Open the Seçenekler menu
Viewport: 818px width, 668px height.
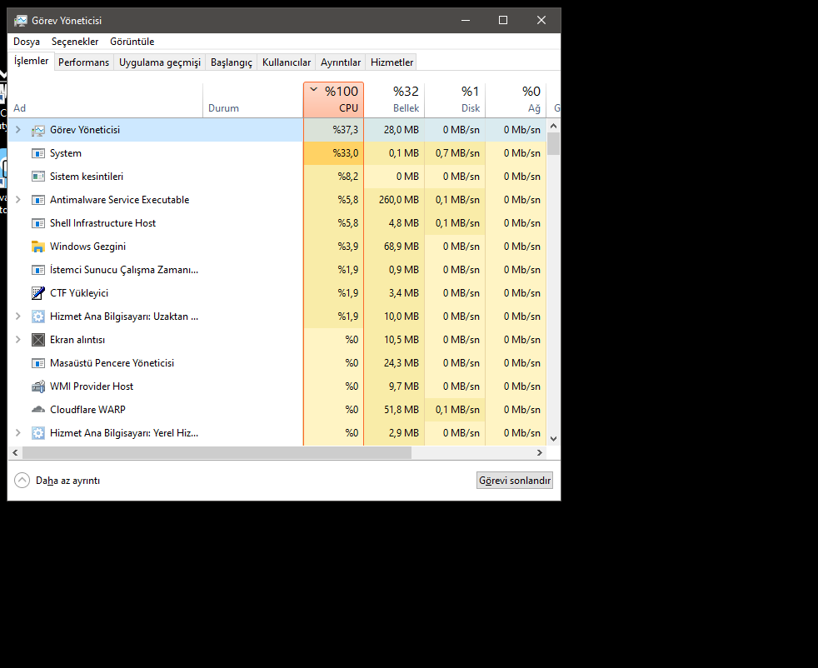tap(75, 42)
